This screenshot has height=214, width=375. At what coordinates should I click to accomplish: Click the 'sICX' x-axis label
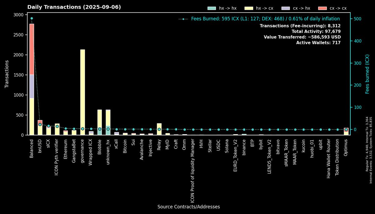48,144
